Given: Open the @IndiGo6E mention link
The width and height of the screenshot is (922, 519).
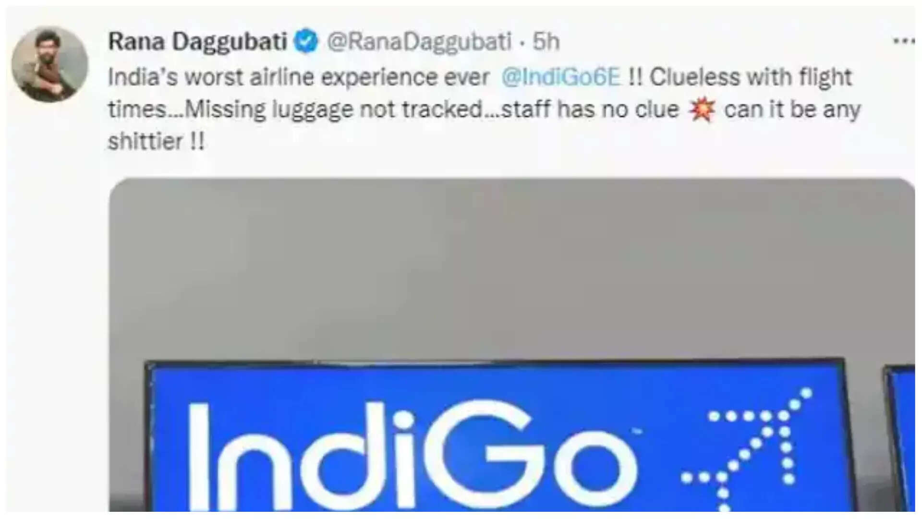Looking at the screenshot, I should 561,77.
